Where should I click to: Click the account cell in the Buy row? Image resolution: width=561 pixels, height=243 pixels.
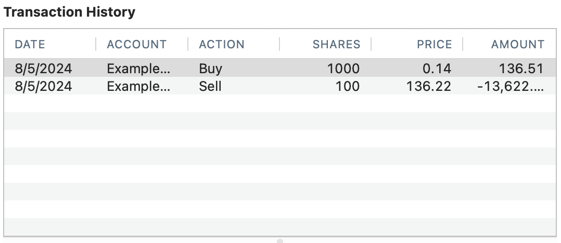(x=138, y=69)
